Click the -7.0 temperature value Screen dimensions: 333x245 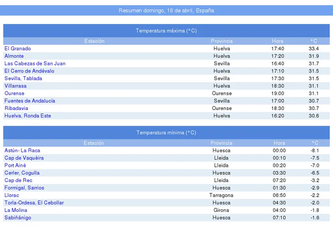tap(315, 165)
